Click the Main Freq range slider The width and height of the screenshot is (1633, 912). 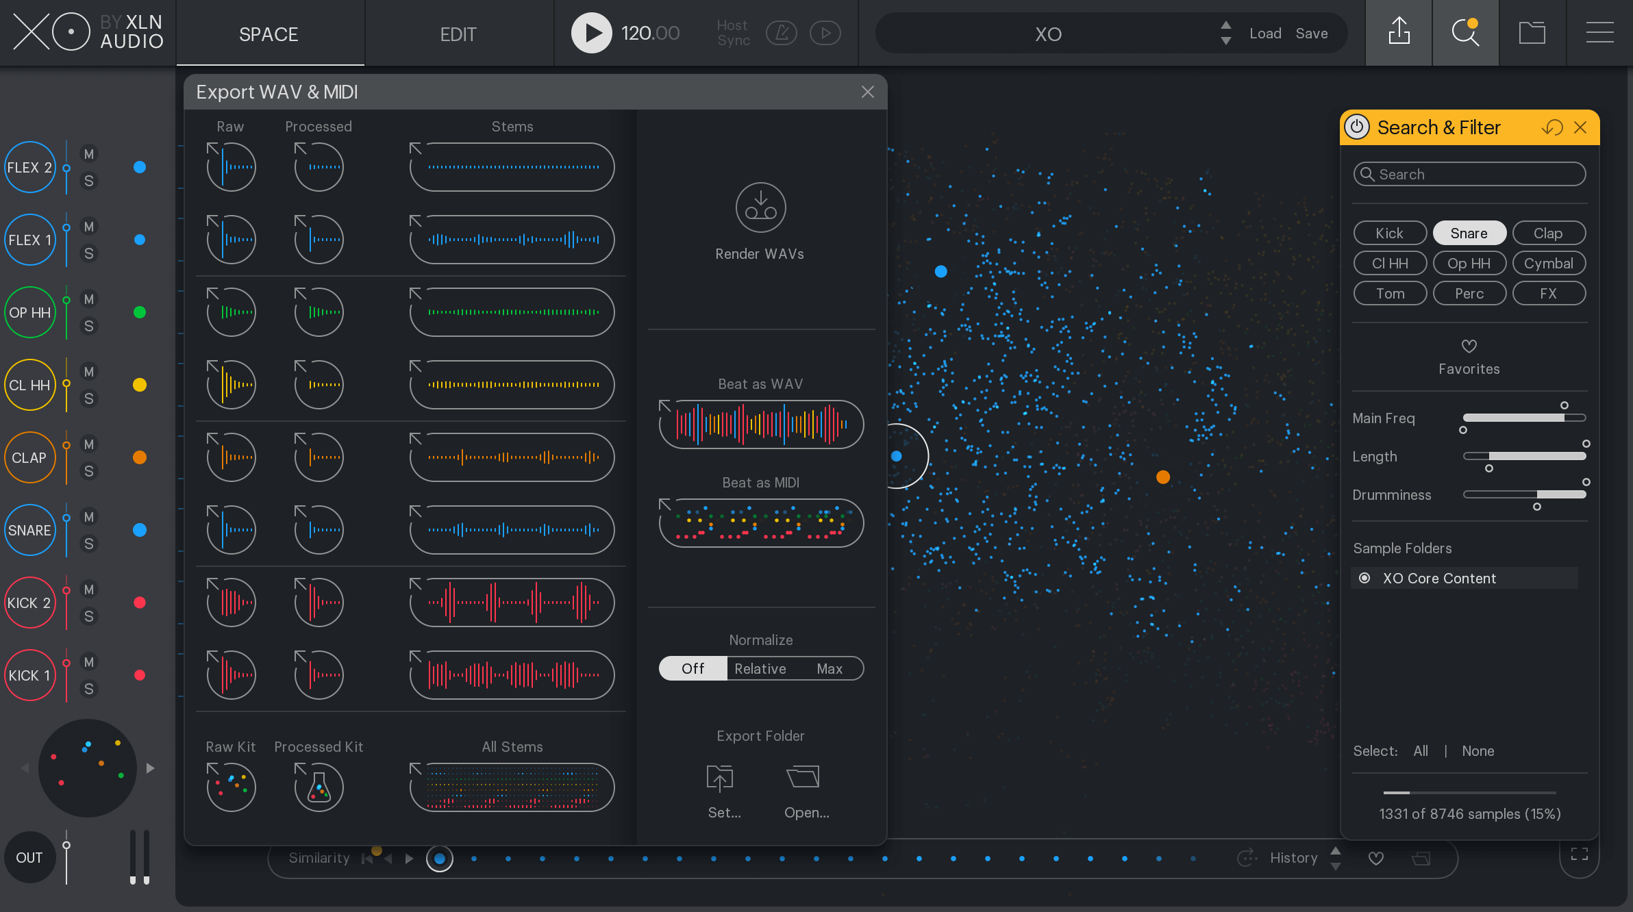[1523, 418]
